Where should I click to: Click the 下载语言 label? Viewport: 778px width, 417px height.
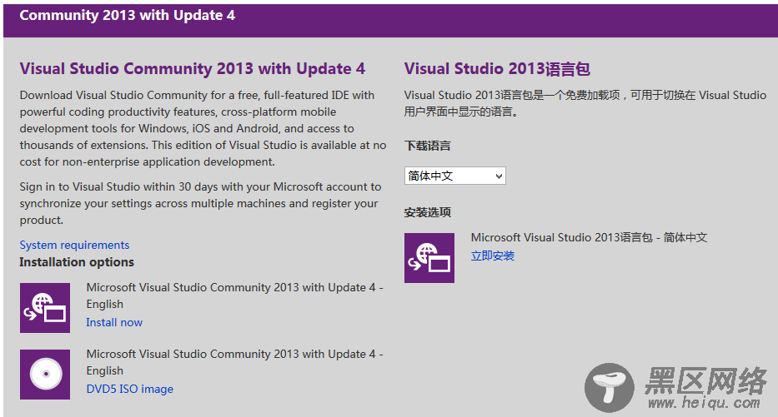click(x=427, y=146)
